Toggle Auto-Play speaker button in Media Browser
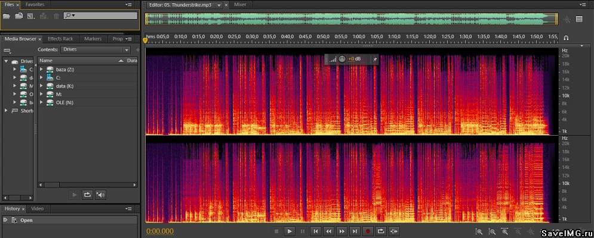Screen dimensions: 594x238 tap(100, 195)
